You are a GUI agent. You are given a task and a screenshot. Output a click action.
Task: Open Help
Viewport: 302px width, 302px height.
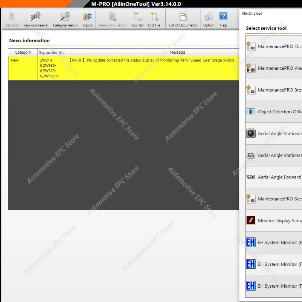pos(223,19)
